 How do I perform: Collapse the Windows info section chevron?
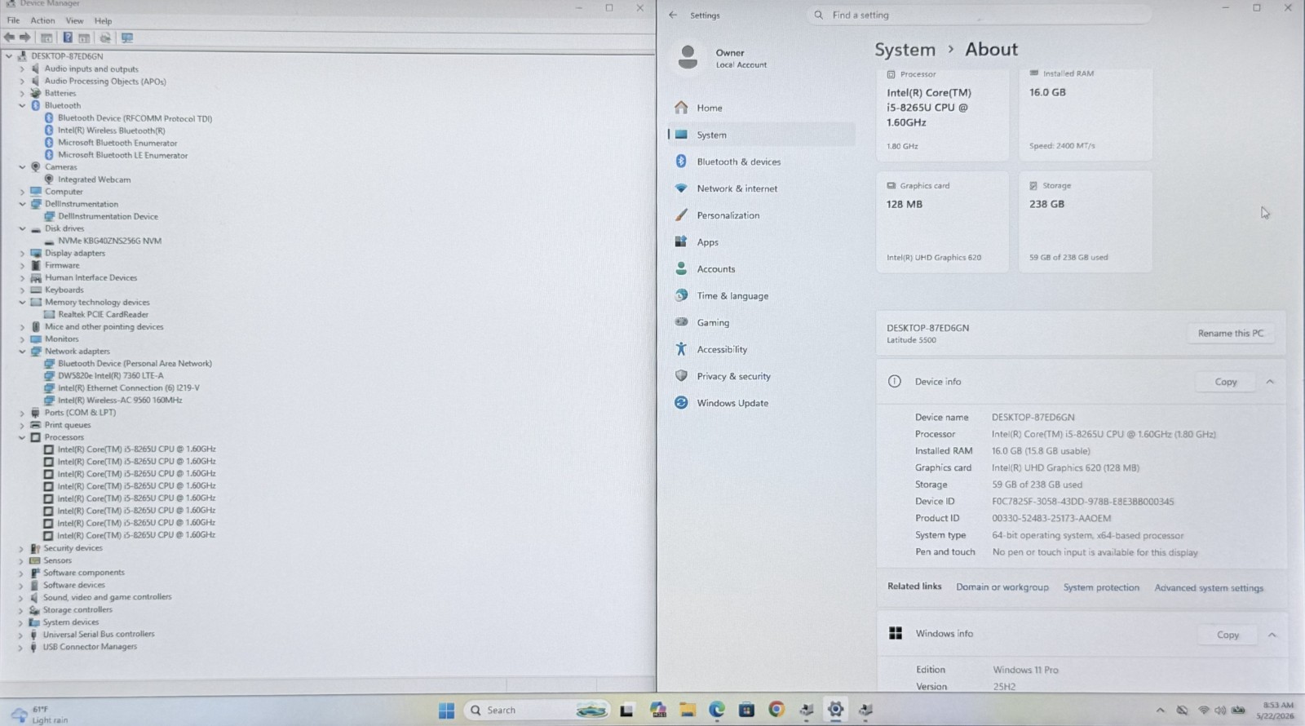point(1272,635)
